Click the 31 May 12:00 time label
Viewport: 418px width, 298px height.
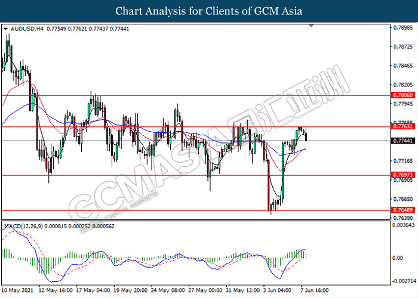(x=242, y=290)
